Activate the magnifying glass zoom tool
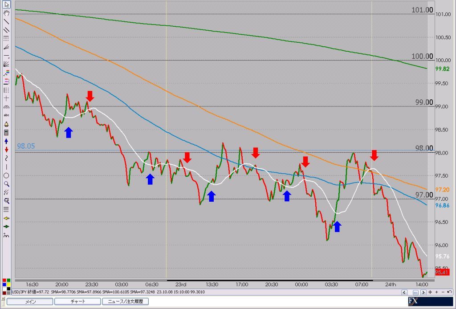 [6, 183]
